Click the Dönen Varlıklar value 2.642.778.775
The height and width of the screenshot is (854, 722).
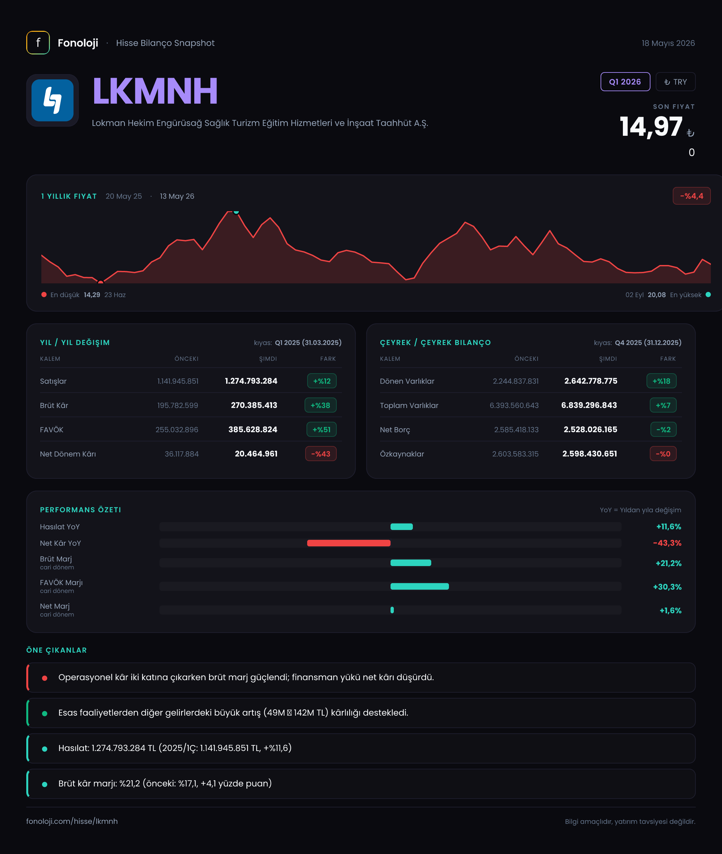(x=591, y=381)
